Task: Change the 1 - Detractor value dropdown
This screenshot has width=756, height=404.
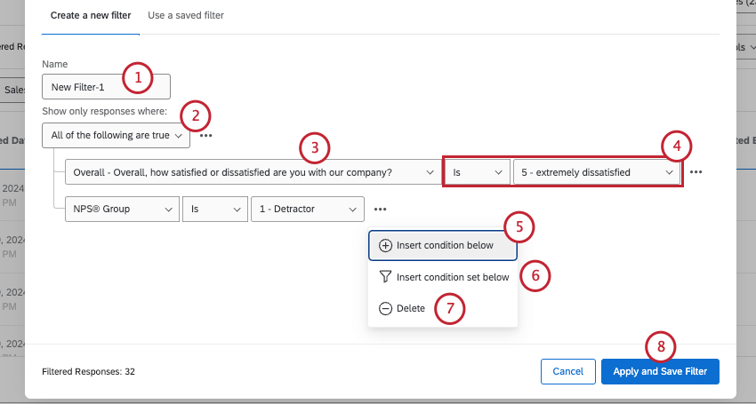Action: [307, 210]
